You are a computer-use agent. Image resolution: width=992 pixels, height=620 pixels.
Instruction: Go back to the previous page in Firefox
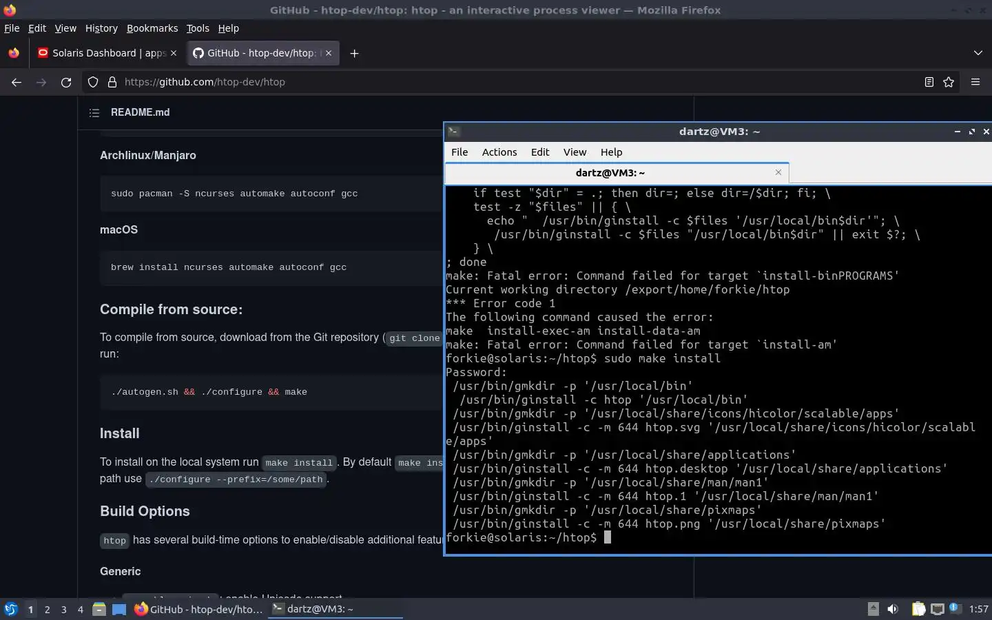tap(17, 82)
